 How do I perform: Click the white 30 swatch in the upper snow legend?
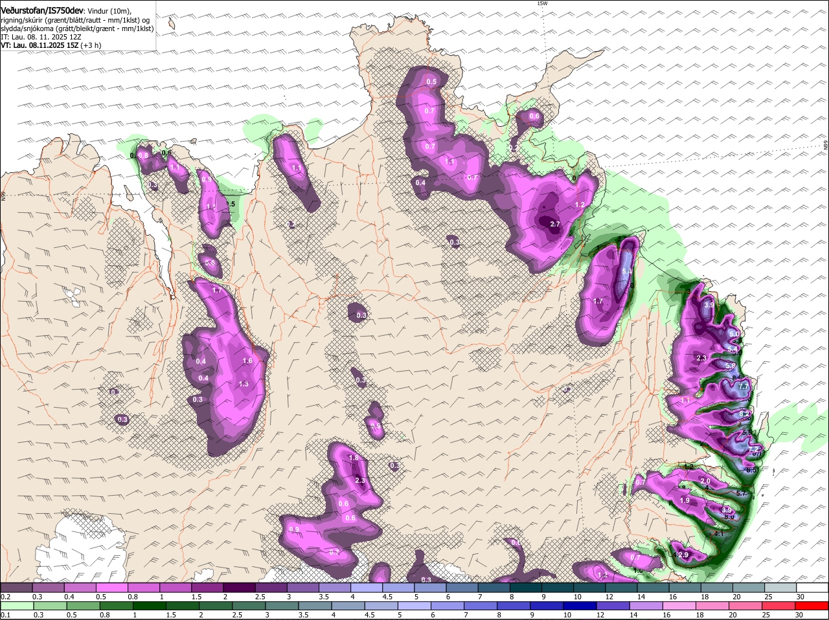[813, 588]
